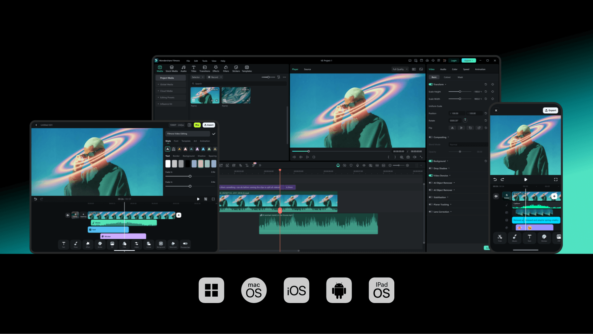Tap the Export button on the tablet
The height and width of the screenshot is (334, 593).
[209, 125]
